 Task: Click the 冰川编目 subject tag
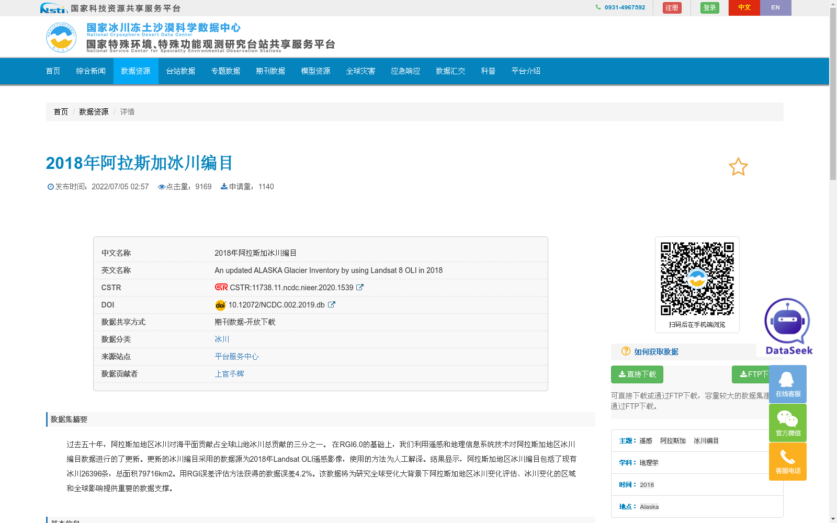(706, 441)
